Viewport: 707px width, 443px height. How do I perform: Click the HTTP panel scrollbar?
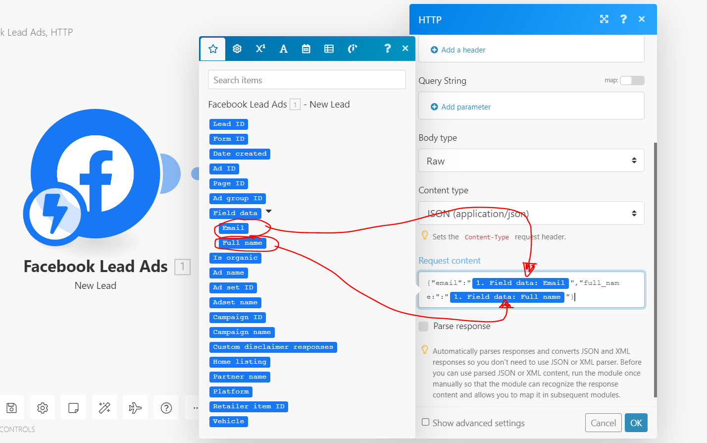pos(656,270)
